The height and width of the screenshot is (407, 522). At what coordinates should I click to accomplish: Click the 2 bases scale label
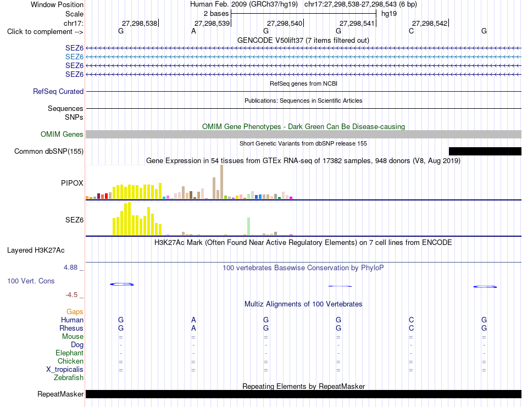(216, 14)
